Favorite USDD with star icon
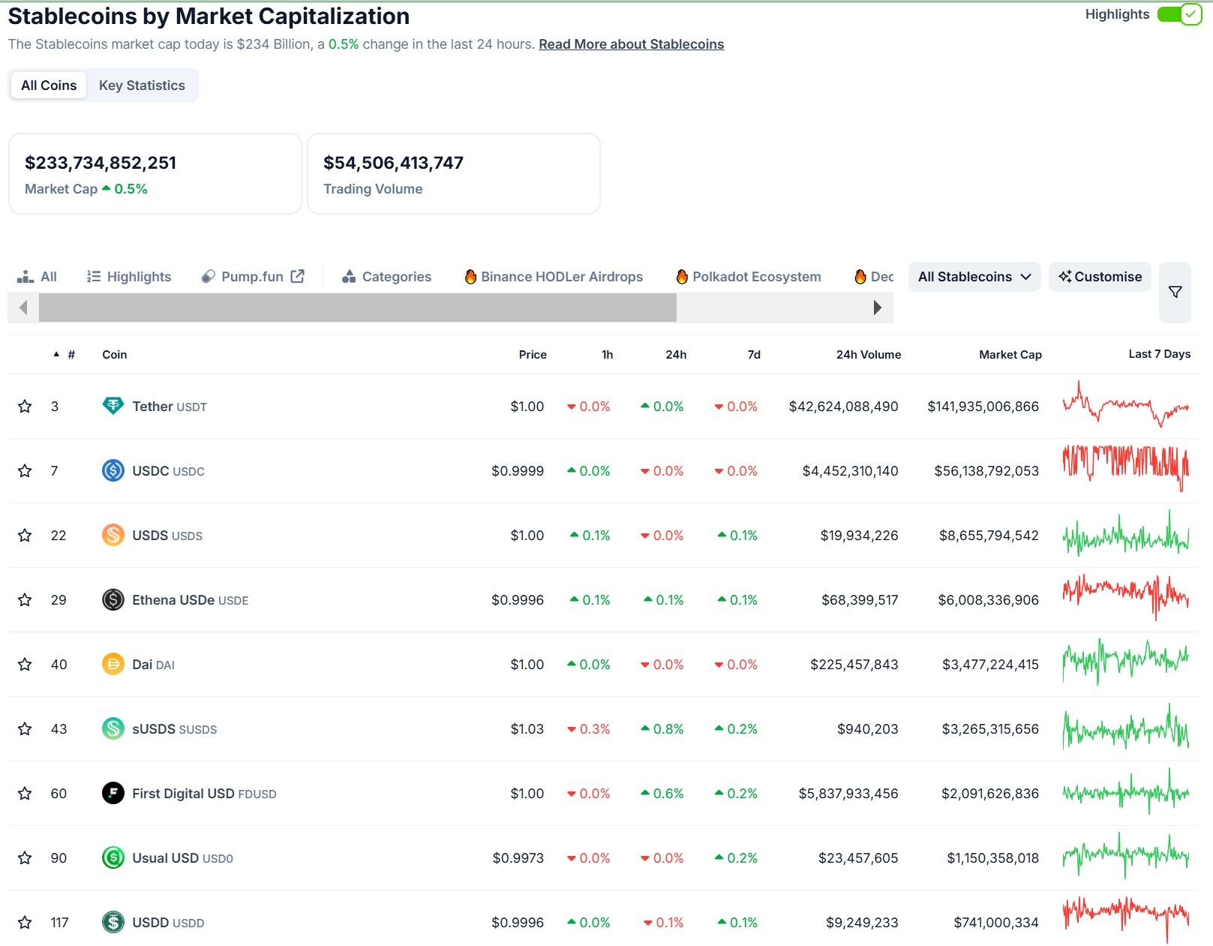 click(25, 923)
